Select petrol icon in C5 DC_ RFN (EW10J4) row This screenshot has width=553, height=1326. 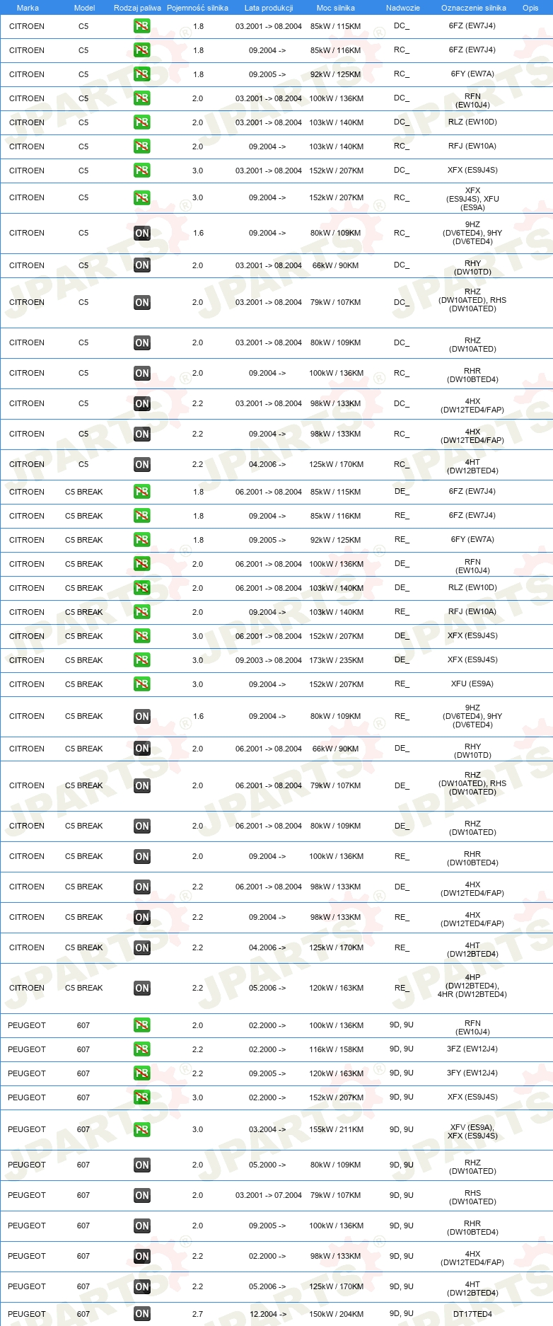[x=142, y=98]
